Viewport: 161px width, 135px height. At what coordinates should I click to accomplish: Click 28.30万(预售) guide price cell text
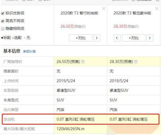pyautogui.click(x=121, y=62)
